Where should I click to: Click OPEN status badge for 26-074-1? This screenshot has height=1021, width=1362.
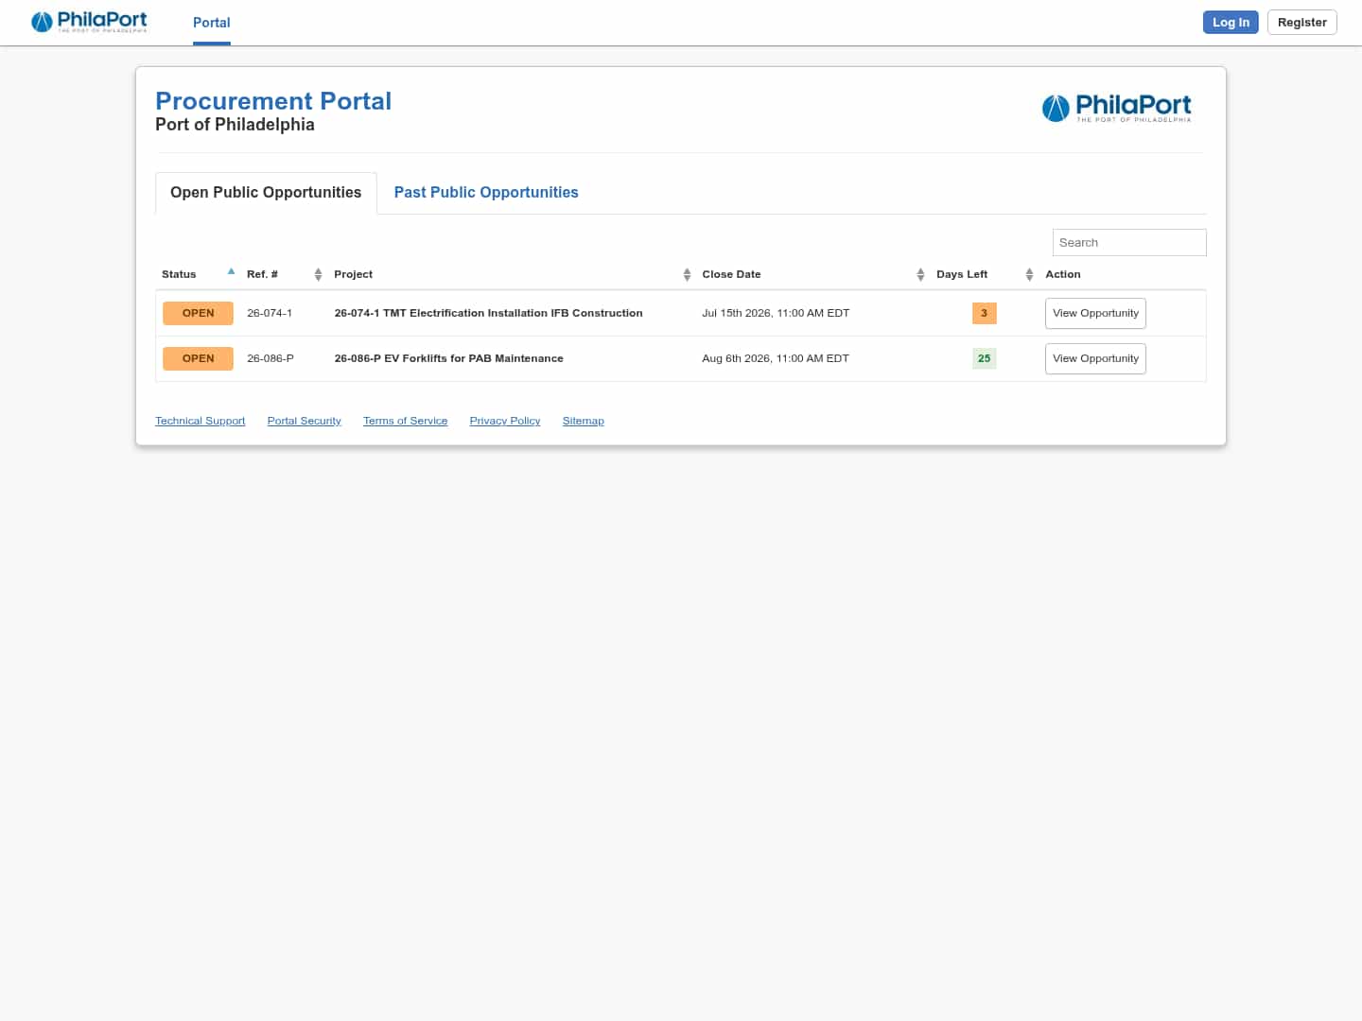tap(198, 313)
